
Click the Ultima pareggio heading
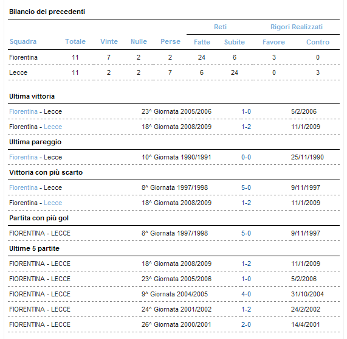click(35, 142)
